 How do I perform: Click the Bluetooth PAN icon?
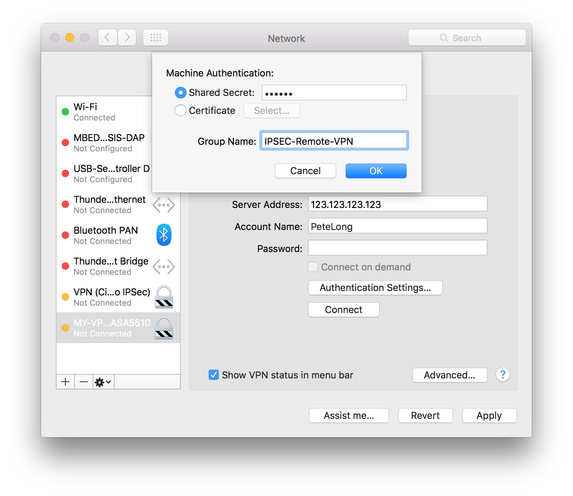click(164, 235)
